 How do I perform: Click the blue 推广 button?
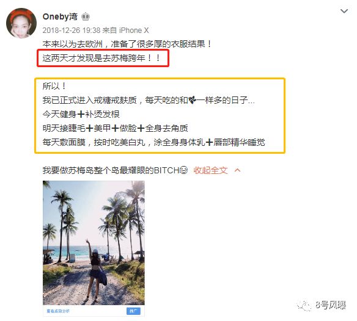click(x=133, y=311)
